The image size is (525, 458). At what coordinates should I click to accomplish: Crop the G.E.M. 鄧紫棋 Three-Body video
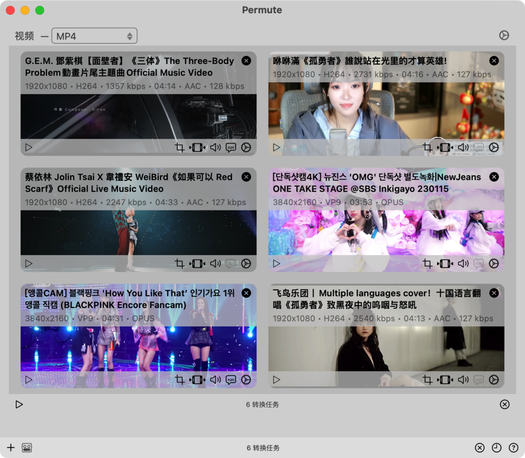coord(179,147)
